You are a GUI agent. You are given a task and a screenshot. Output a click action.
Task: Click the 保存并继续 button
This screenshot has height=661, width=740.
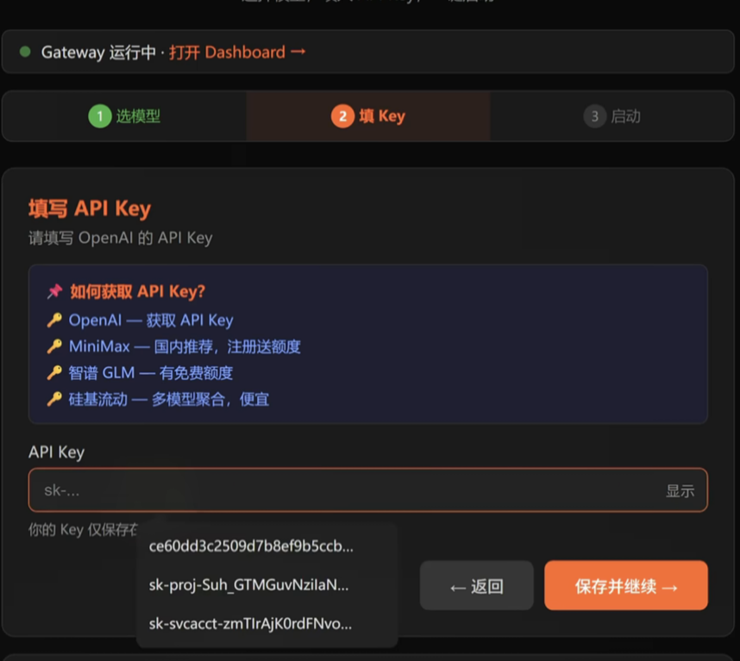(626, 584)
